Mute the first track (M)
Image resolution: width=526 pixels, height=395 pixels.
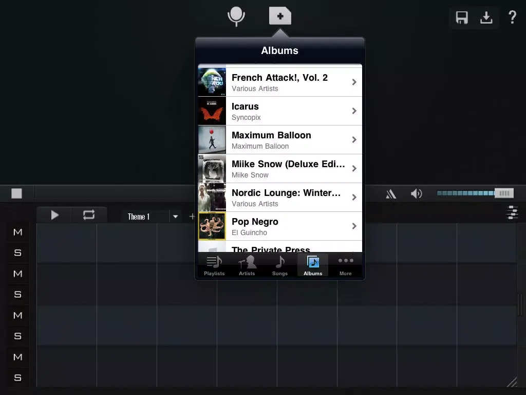18,232
